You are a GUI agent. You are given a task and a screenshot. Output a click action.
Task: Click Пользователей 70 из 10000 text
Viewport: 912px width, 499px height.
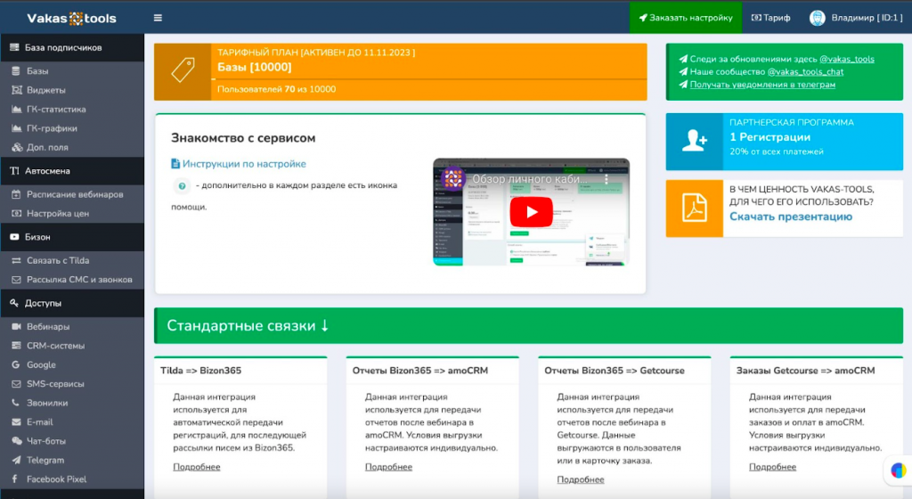pos(276,89)
